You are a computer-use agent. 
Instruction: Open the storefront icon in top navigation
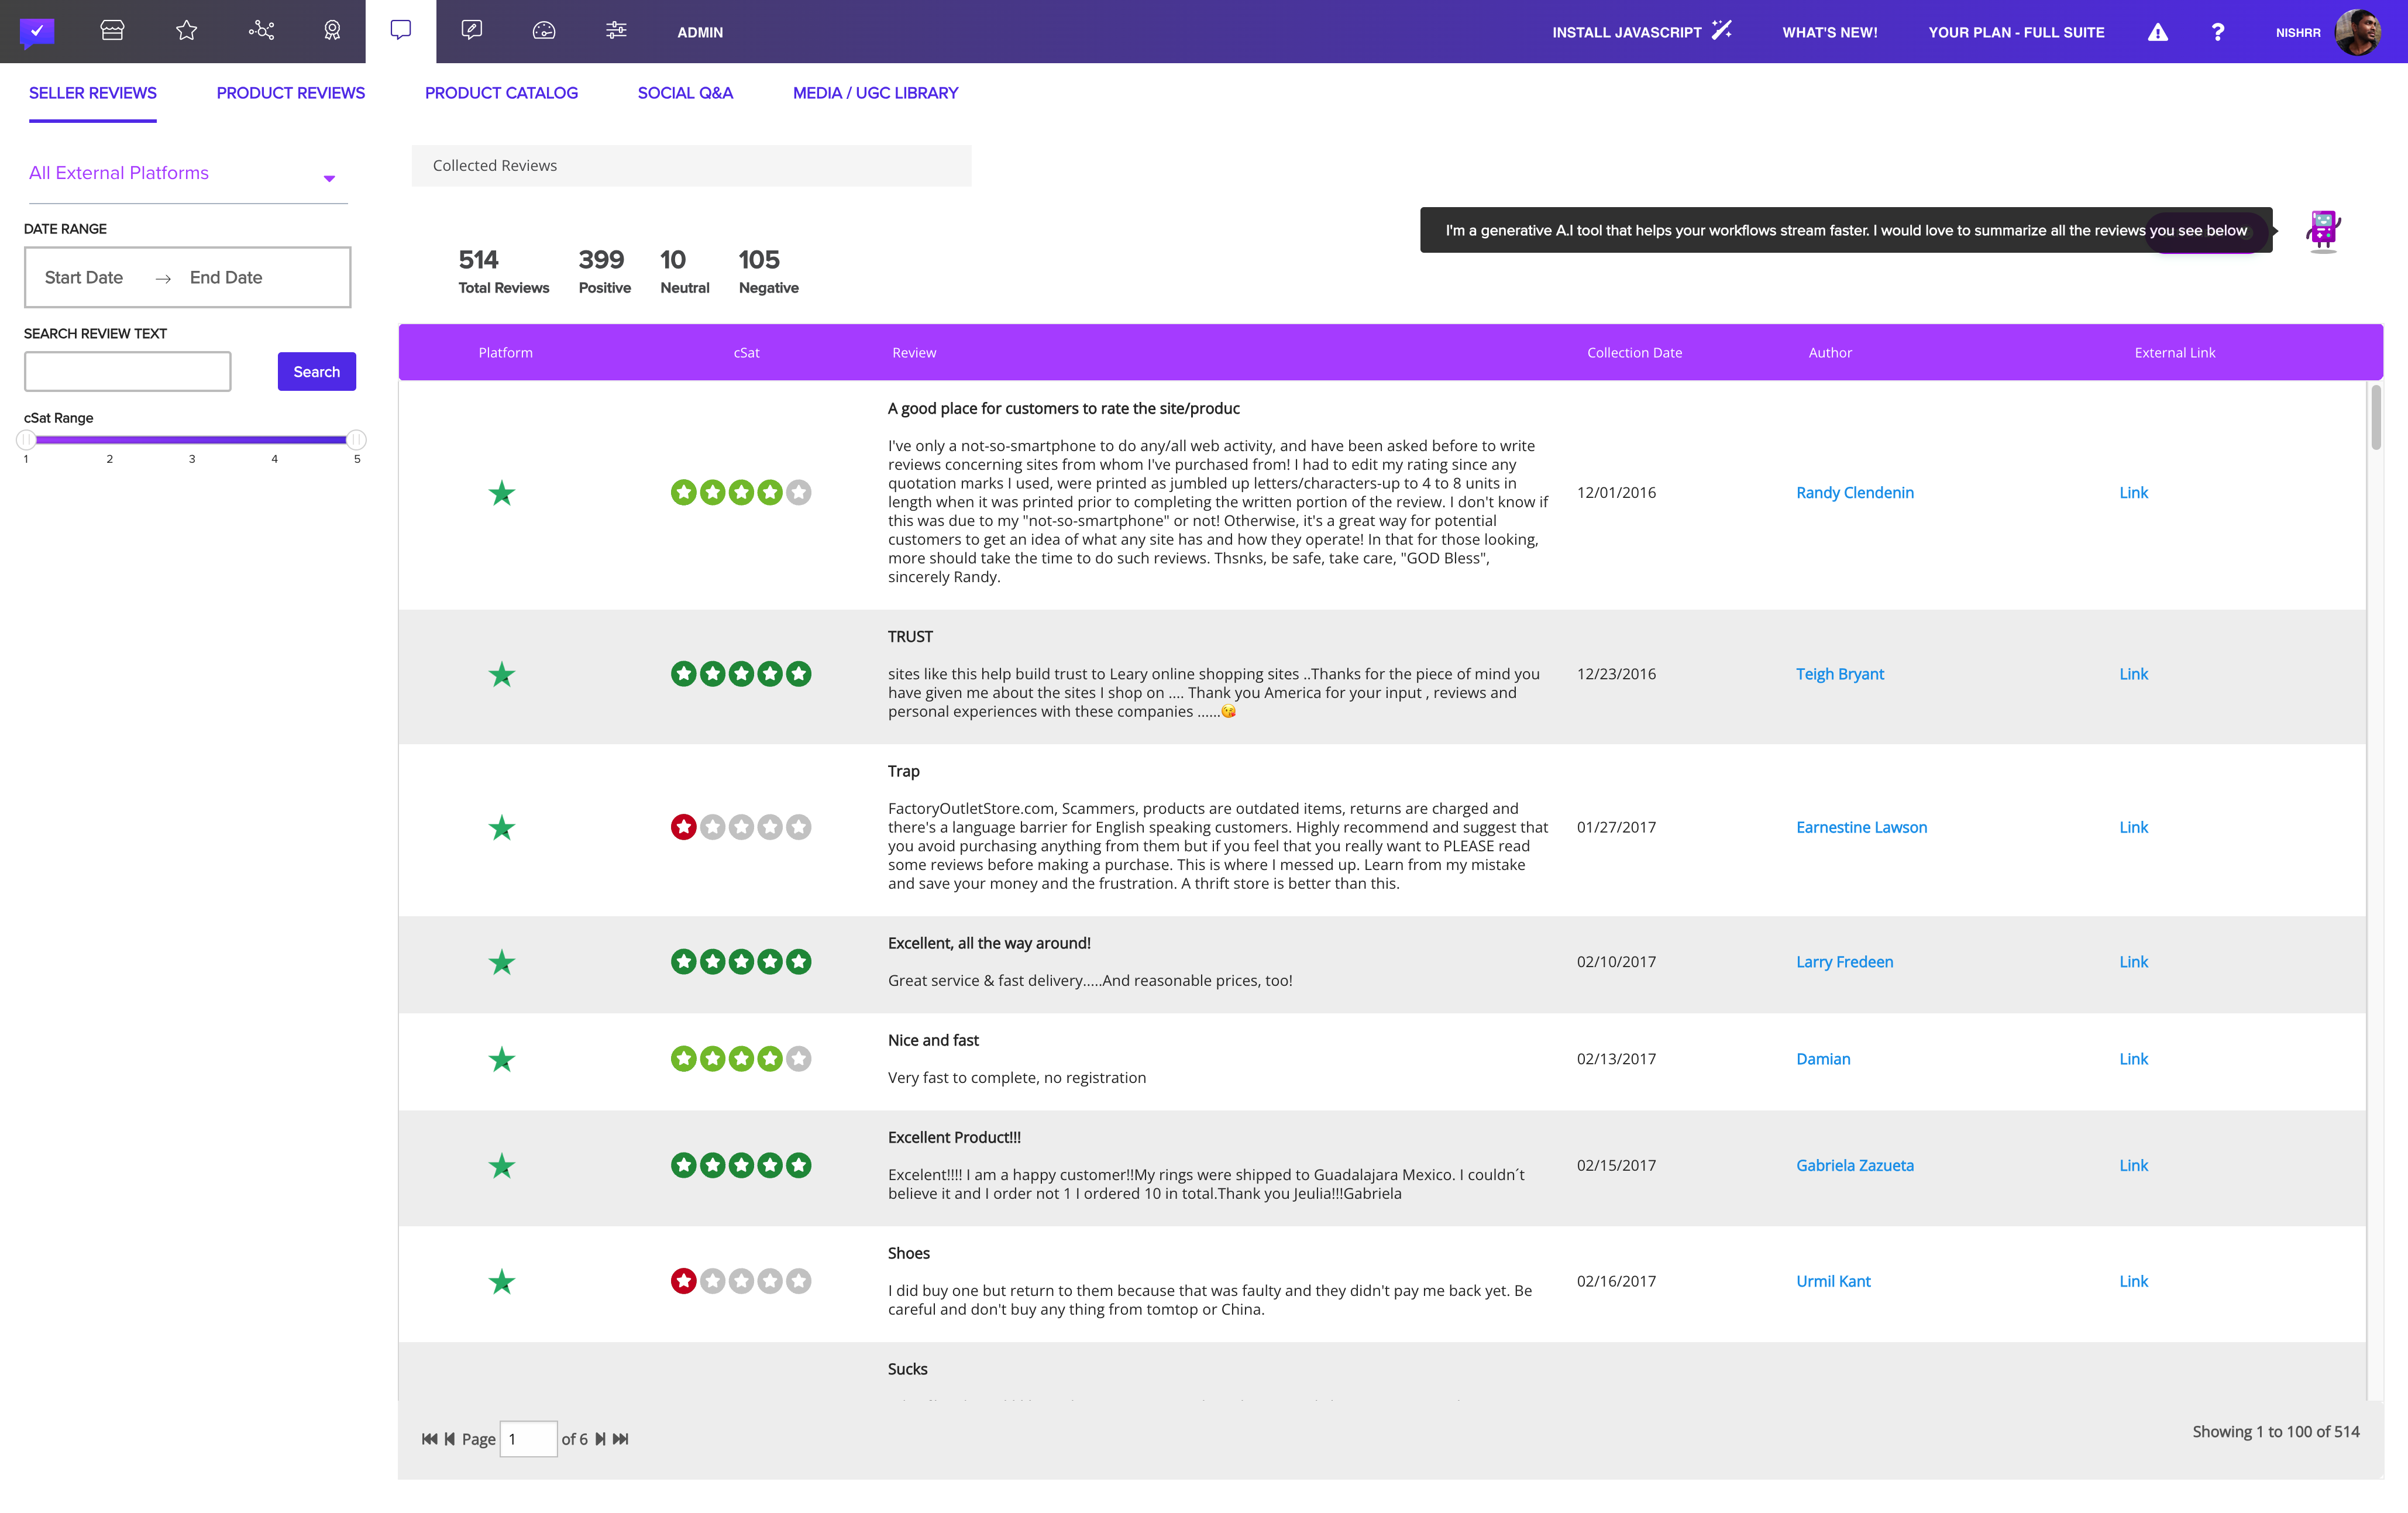pyautogui.click(x=112, y=31)
